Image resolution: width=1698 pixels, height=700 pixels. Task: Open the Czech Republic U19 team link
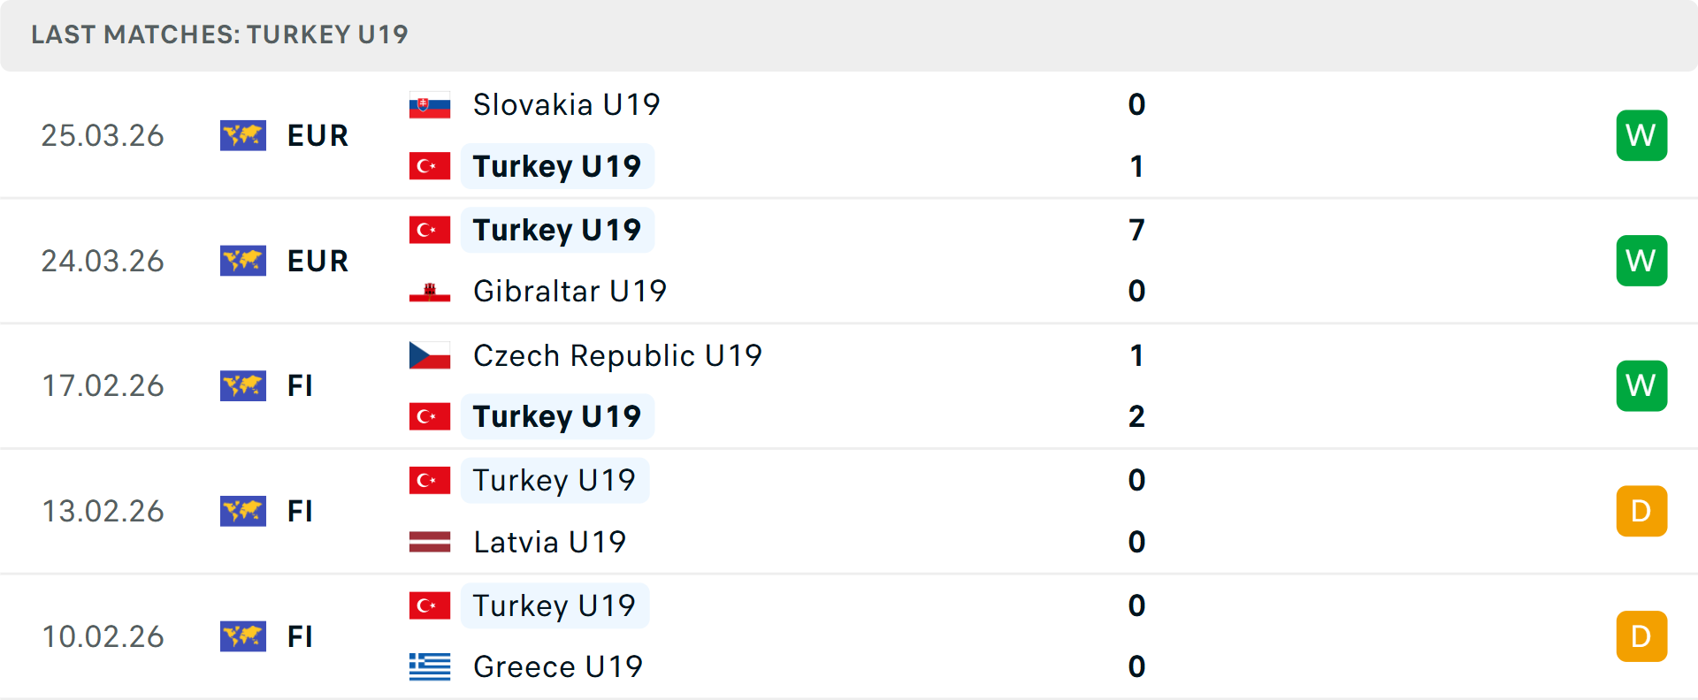click(x=617, y=355)
